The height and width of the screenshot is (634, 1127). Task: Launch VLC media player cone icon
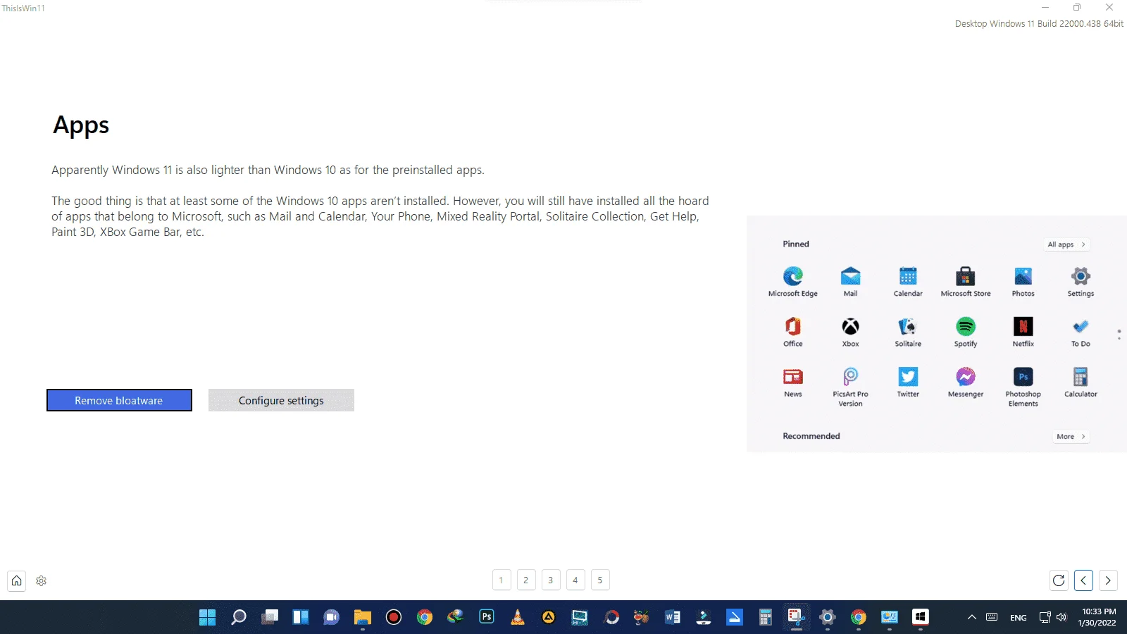click(x=518, y=617)
